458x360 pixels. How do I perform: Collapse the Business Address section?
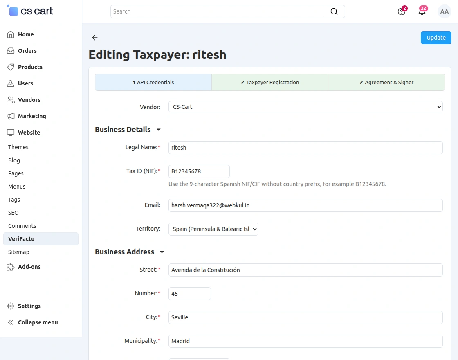pyautogui.click(x=162, y=252)
